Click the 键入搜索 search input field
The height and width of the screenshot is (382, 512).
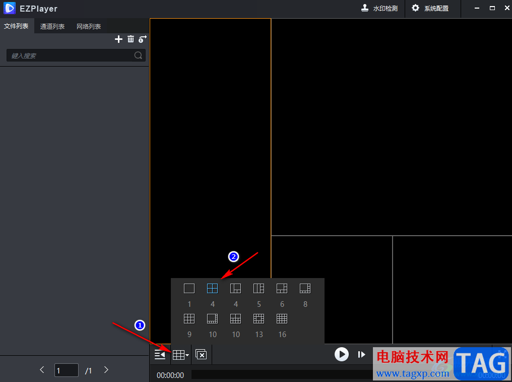point(71,56)
